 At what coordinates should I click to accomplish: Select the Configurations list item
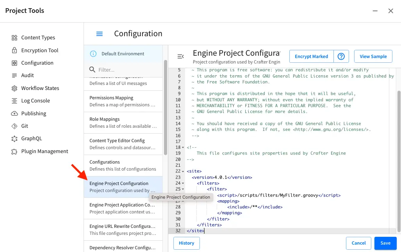coord(123,166)
